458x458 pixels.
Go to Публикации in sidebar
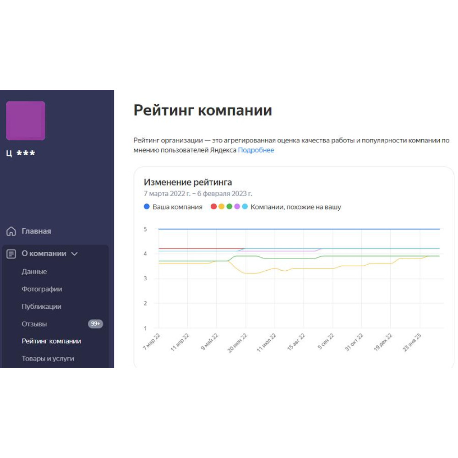point(41,306)
